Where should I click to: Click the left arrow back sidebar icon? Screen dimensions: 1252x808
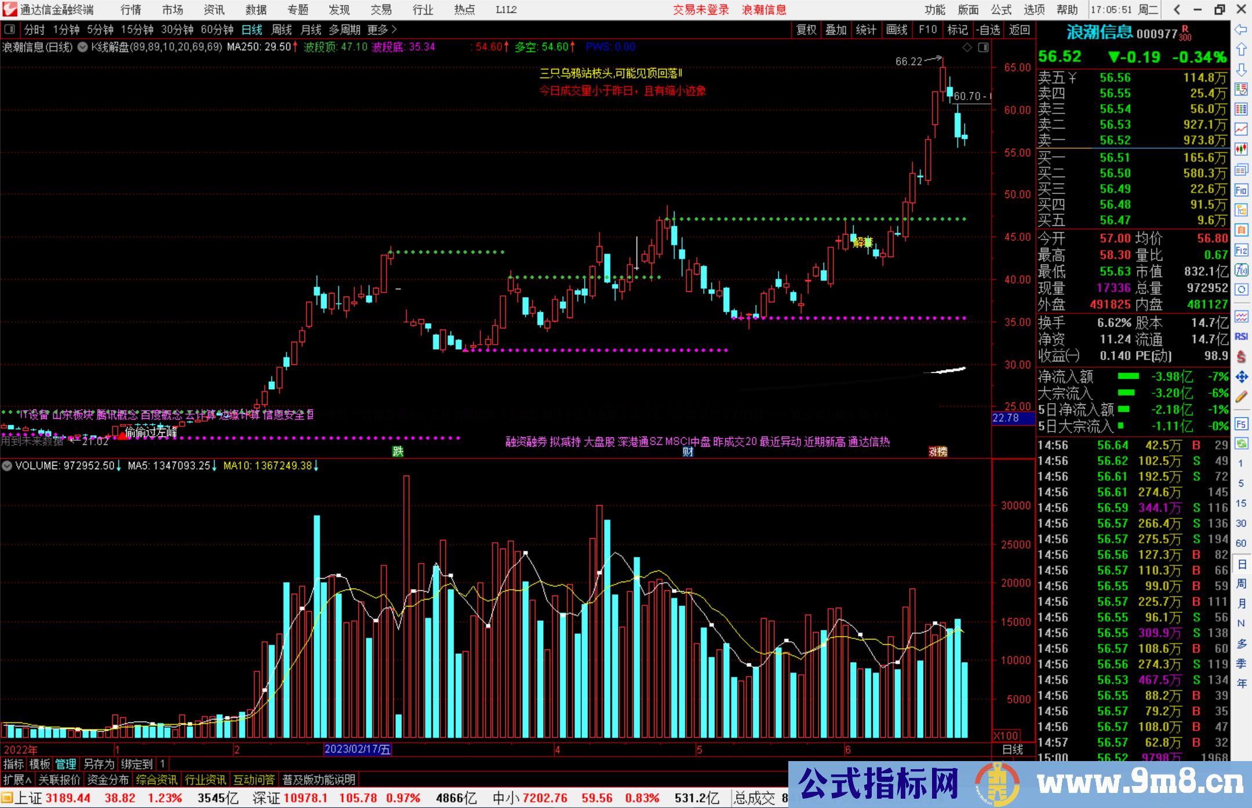1241,30
